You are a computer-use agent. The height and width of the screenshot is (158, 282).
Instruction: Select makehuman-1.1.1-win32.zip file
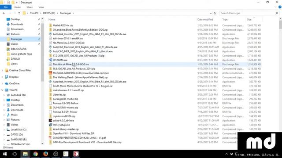tap(68, 90)
